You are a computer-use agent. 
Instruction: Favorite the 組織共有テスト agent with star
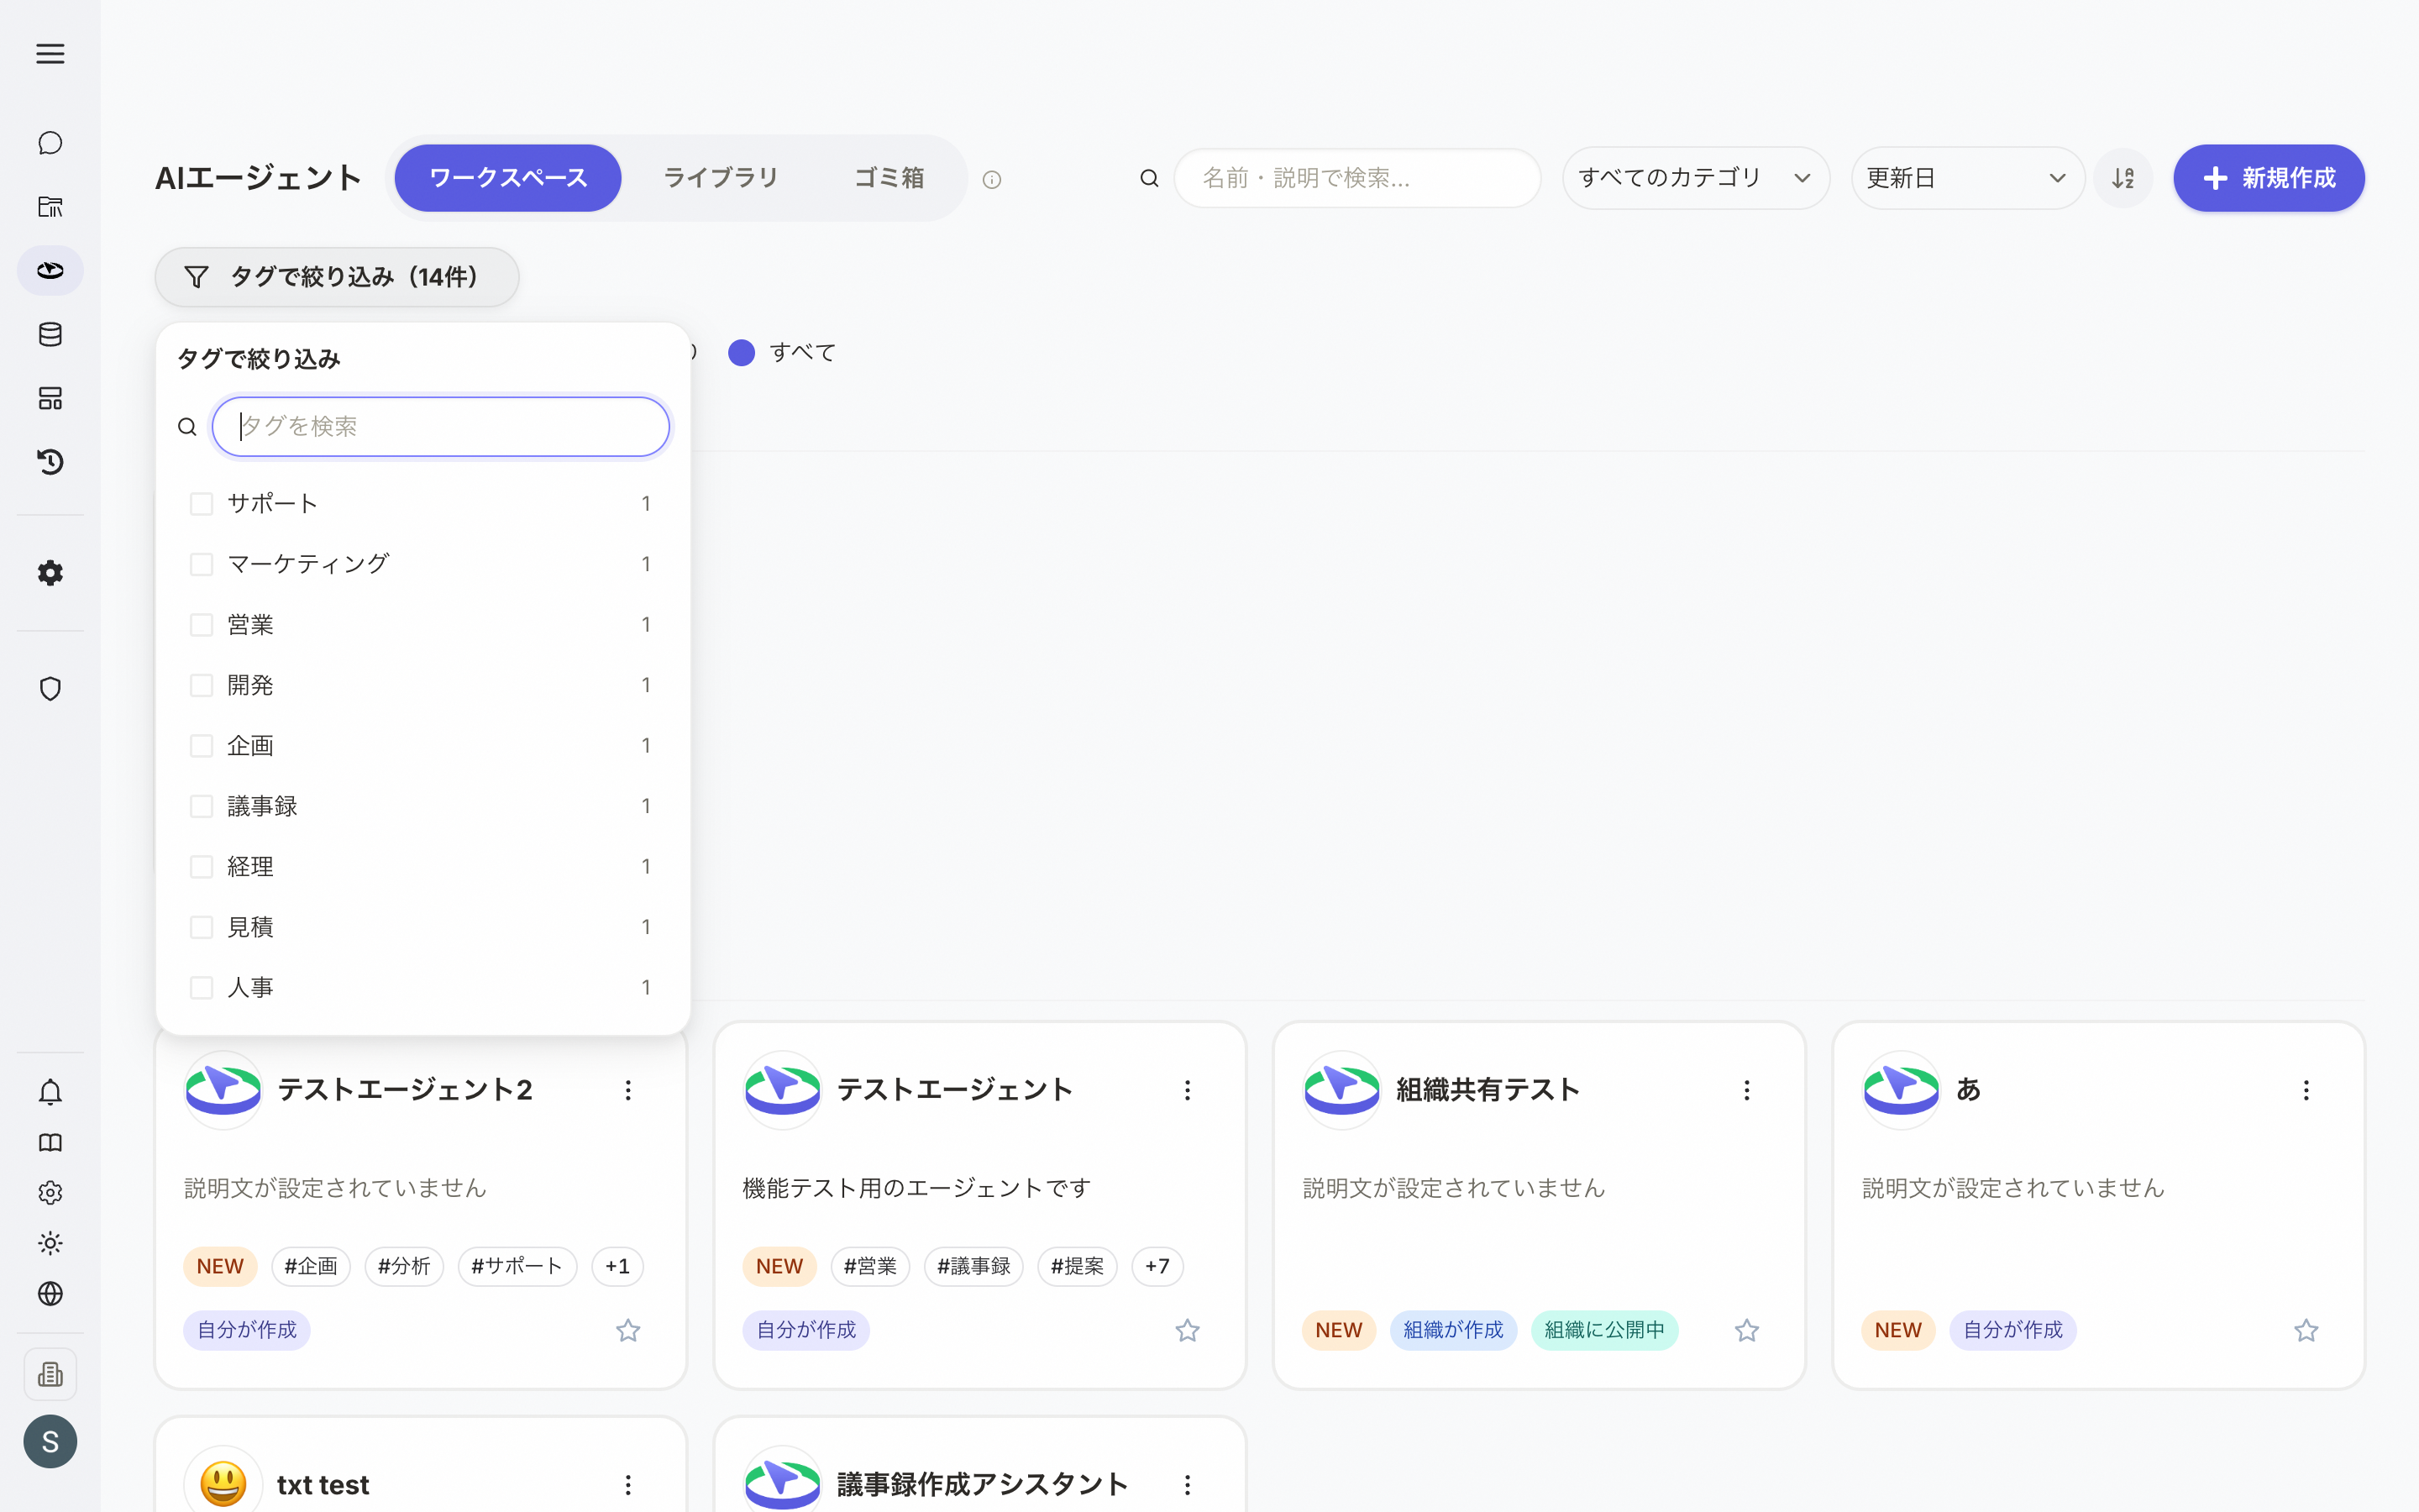click(x=1746, y=1330)
